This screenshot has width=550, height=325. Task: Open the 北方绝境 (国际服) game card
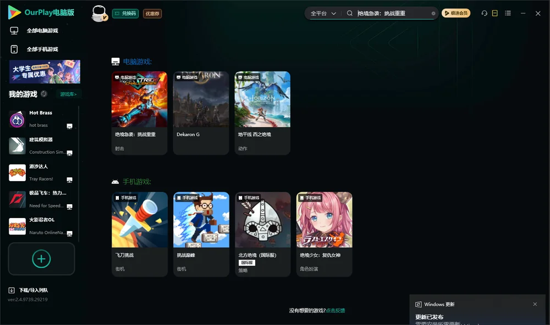263,234
